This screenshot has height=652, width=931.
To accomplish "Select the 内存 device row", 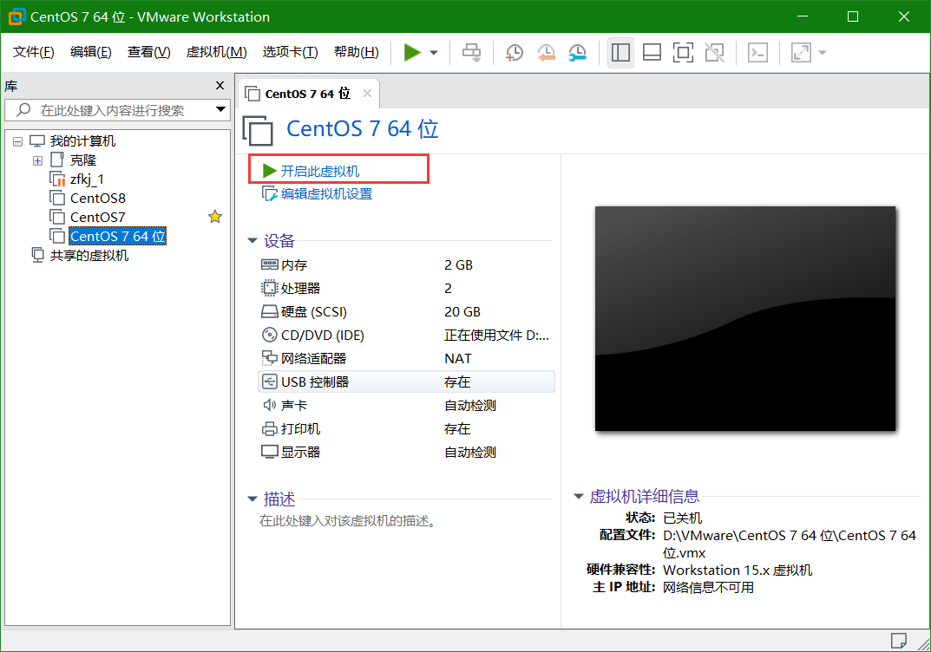I will tap(407, 264).
